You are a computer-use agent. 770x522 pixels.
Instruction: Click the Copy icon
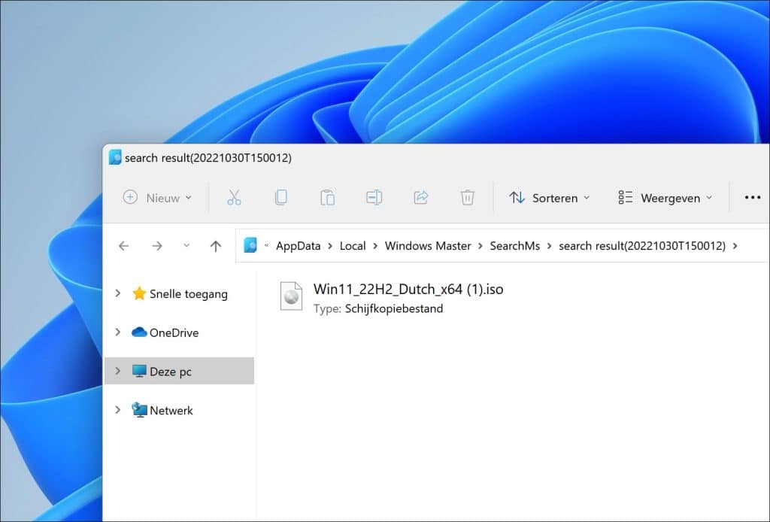[x=281, y=197]
